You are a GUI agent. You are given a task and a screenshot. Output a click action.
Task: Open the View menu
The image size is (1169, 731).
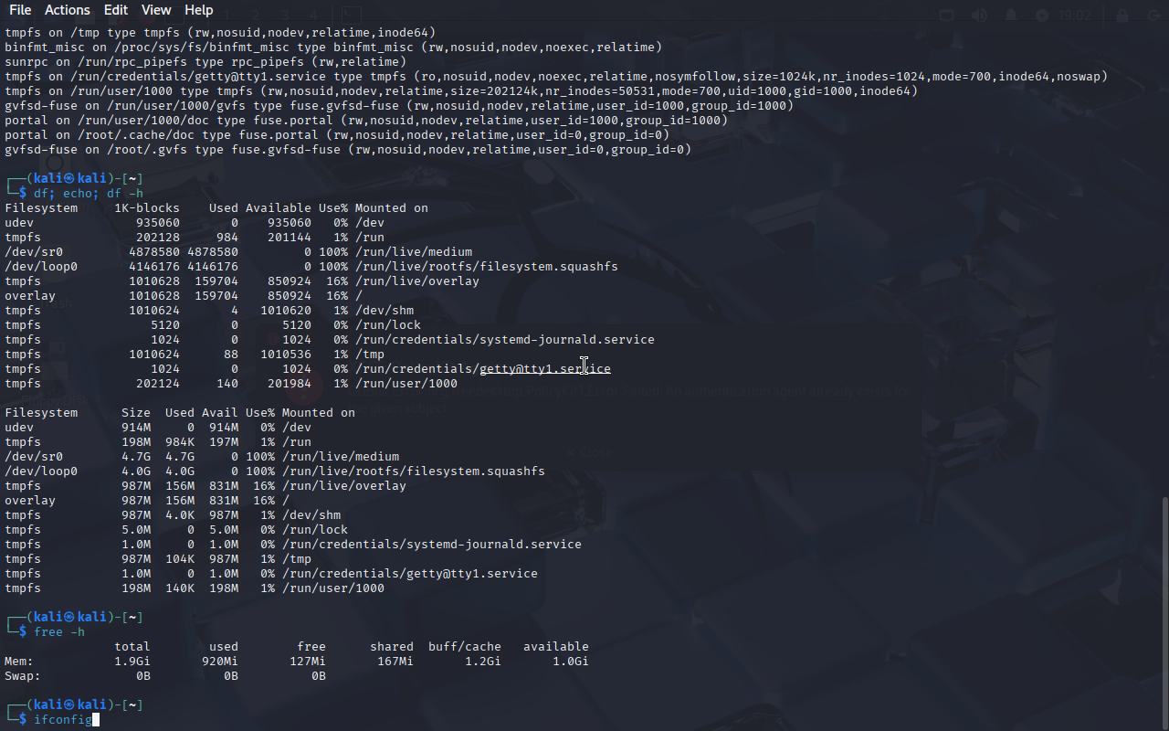click(156, 10)
